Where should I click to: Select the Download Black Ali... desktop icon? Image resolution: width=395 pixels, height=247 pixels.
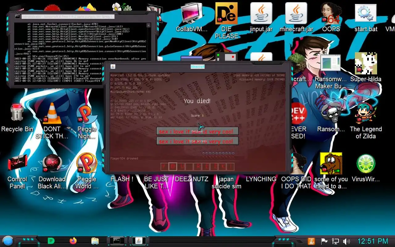52,171
